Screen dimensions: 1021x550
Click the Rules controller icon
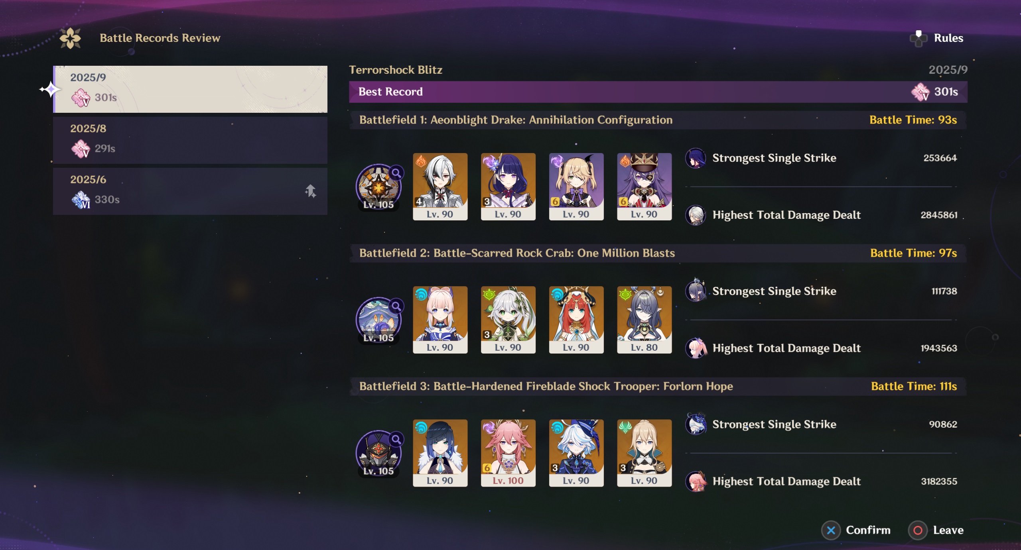click(x=919, y=39)
